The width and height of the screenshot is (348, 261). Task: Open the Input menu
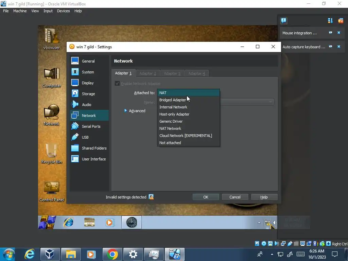(48, 11)
